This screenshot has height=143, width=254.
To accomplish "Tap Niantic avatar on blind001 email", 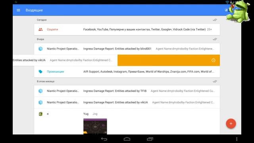I will [x=40, y=48].
